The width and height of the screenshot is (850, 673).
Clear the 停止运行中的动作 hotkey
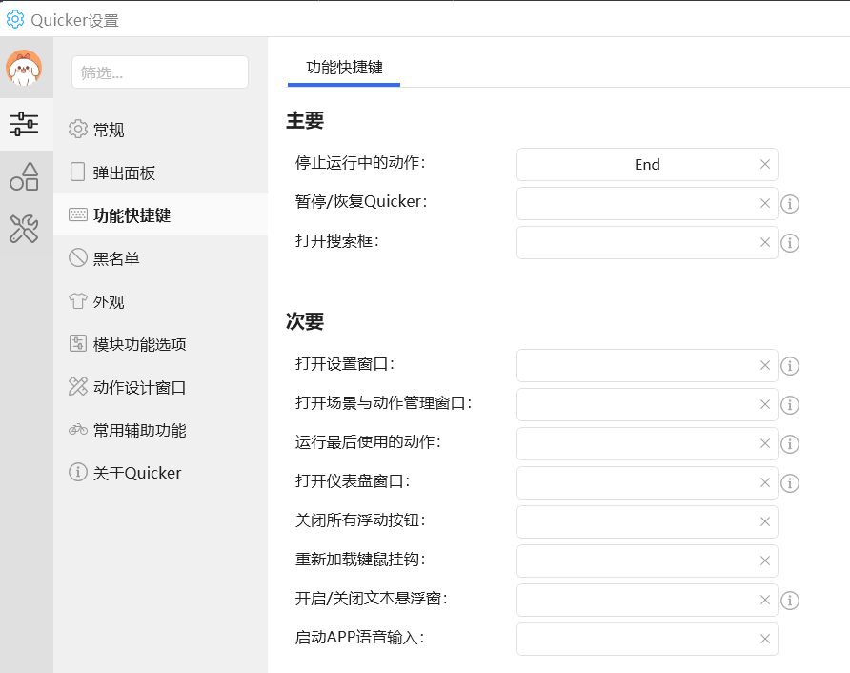pos(765,164)
